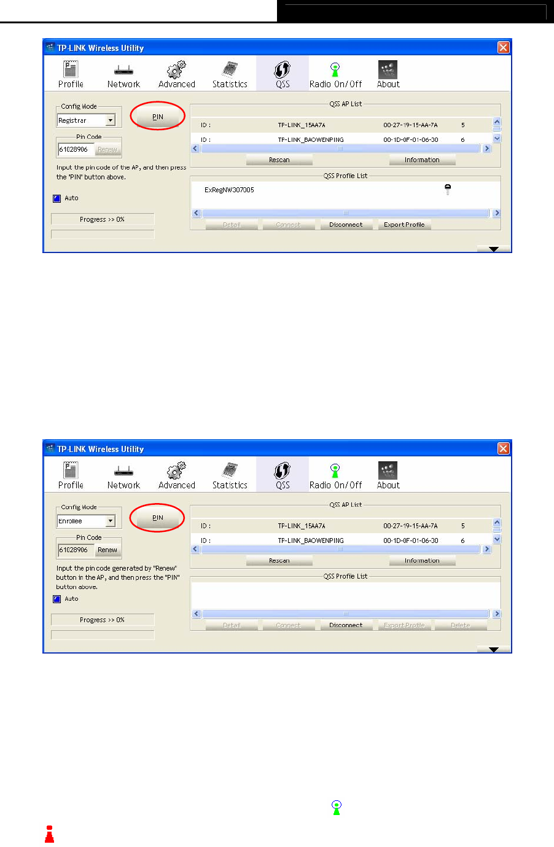Open About icon in the Enrollee window
The width and height of the screenshot is (554, 847).
388,470
